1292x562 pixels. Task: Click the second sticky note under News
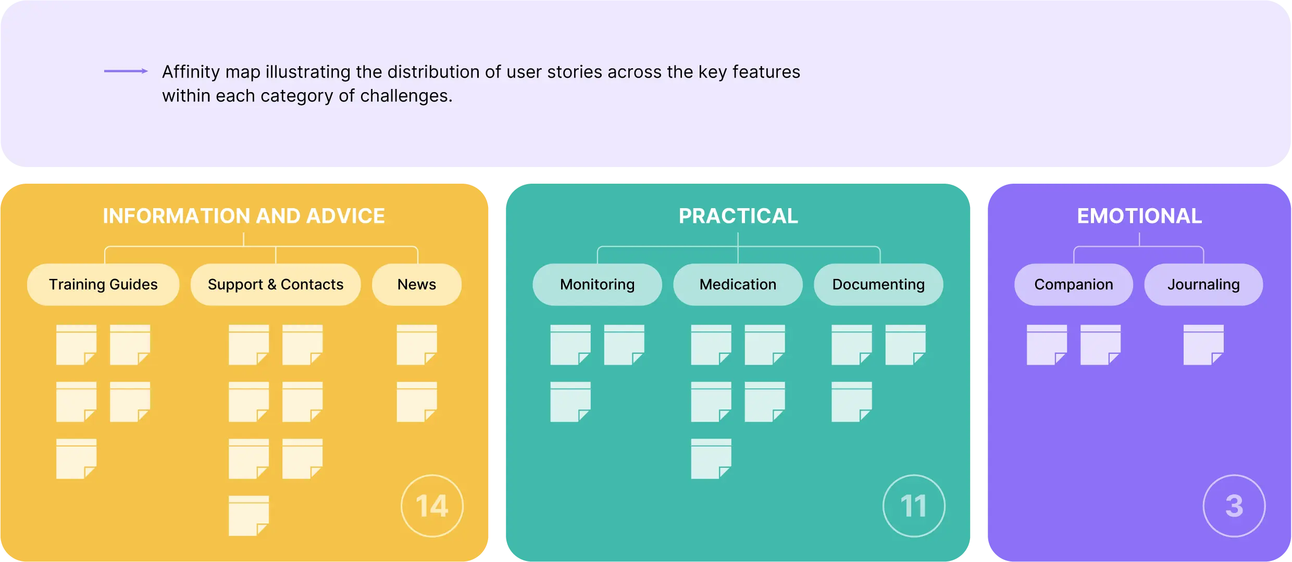click(x=417, y=402)
